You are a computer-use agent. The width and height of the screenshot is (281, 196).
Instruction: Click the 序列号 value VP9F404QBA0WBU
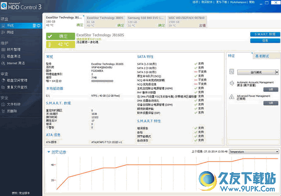click(102, 68)
